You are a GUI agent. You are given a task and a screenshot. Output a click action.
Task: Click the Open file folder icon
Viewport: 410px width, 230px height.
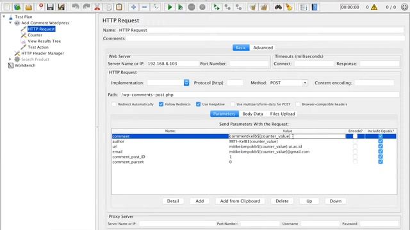coord(28,7)
